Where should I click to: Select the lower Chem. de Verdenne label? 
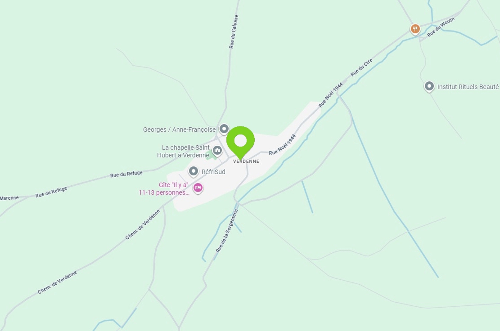click(x=57, y=282)
